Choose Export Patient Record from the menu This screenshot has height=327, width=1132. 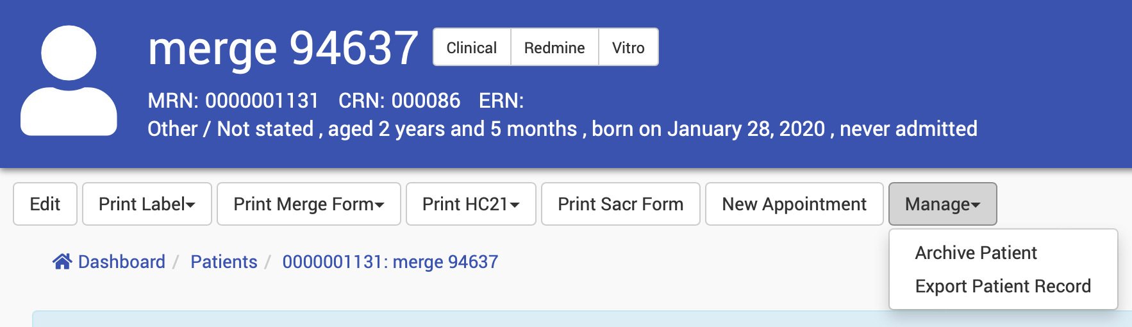pyautogui.click(x=1003, y=286)
